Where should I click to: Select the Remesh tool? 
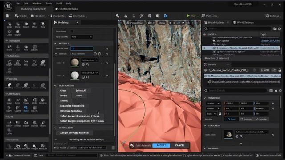point(18,63)
